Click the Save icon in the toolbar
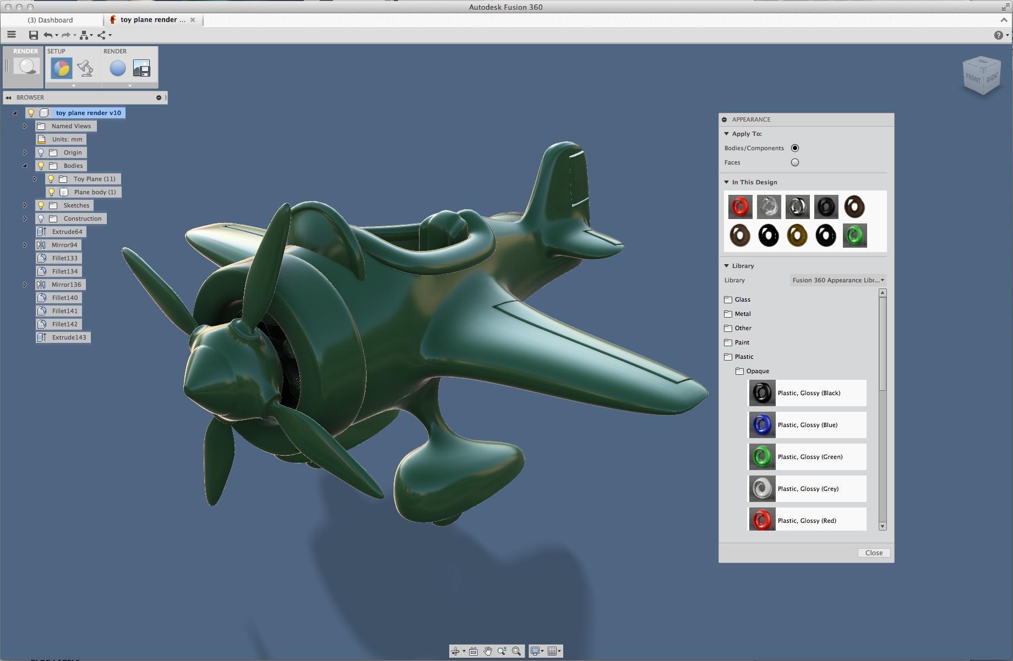Viewport: 1013px width, 661px height. (33, 35)
